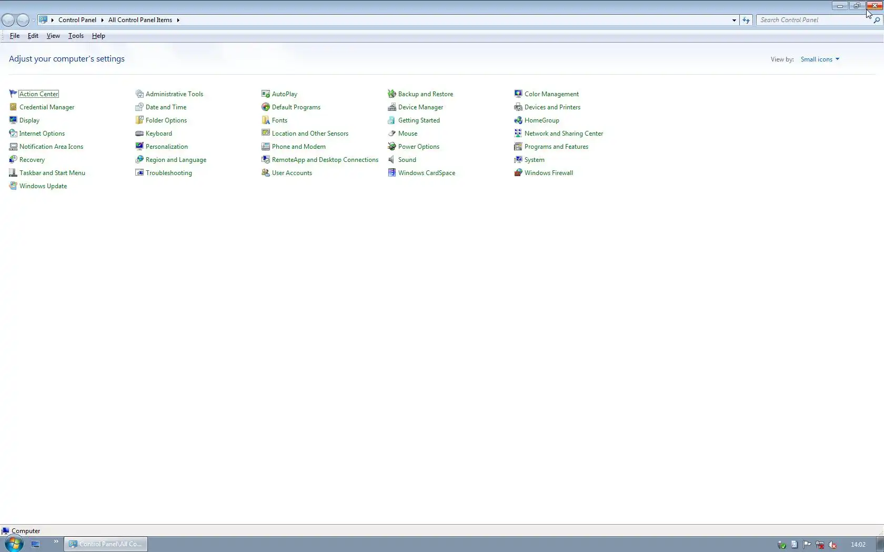Expand the Control Panel breadcrumb arrow
This screenshot has height=552, width=884.
point(102,20)
